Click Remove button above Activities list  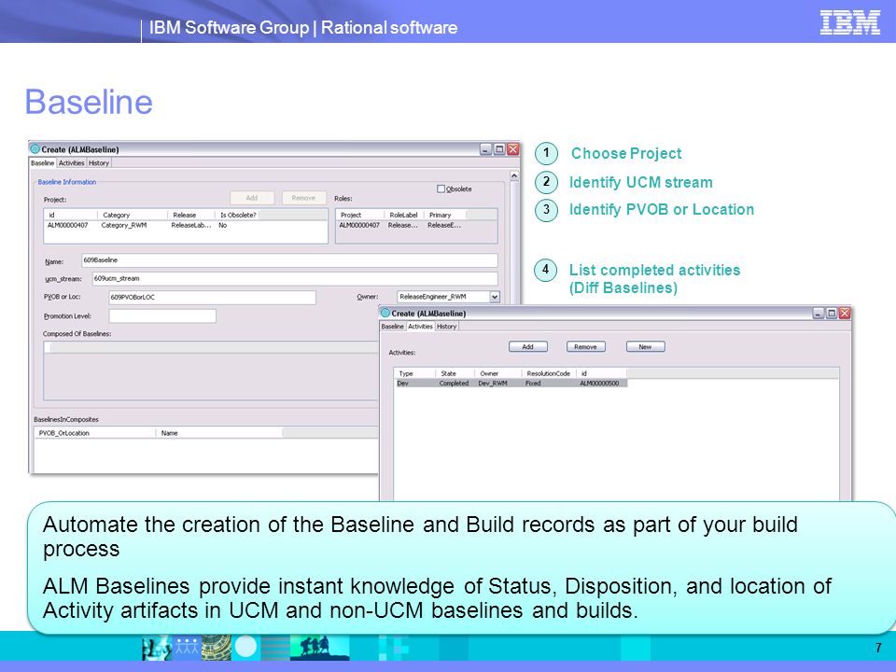pos(586,347)
